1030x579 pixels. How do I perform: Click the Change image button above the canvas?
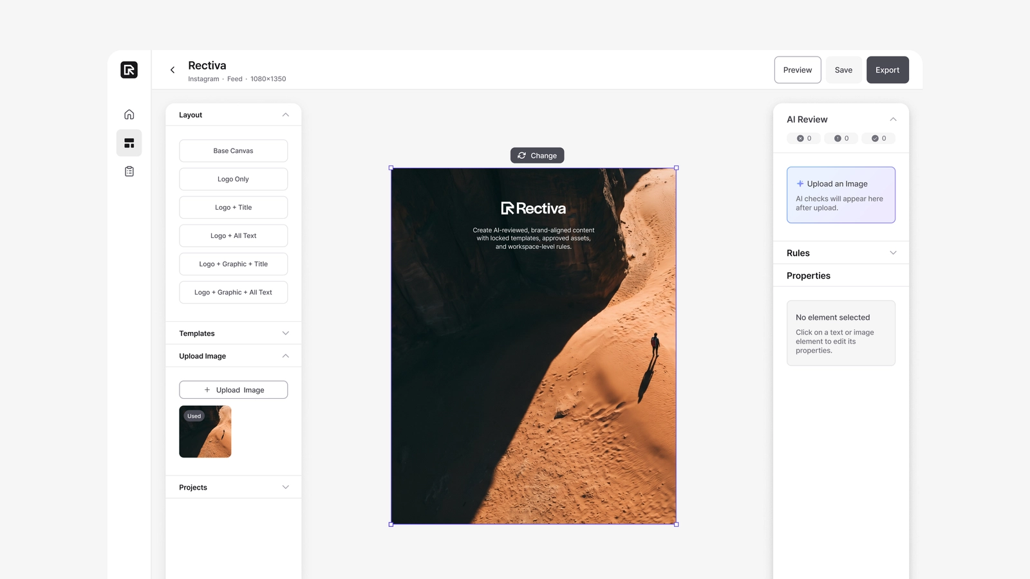click(x=537, y=156)
